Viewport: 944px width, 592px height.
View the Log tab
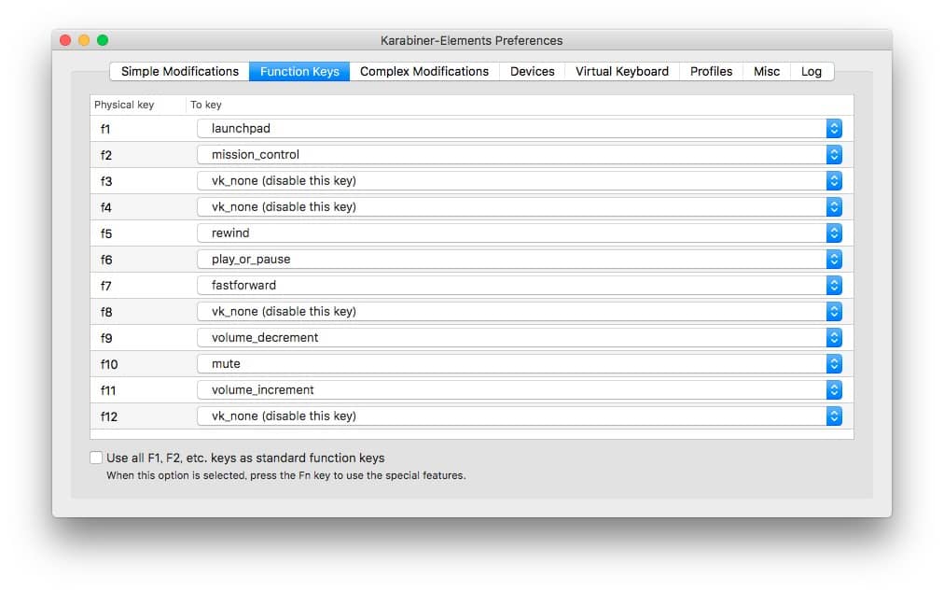pos(811,71)
